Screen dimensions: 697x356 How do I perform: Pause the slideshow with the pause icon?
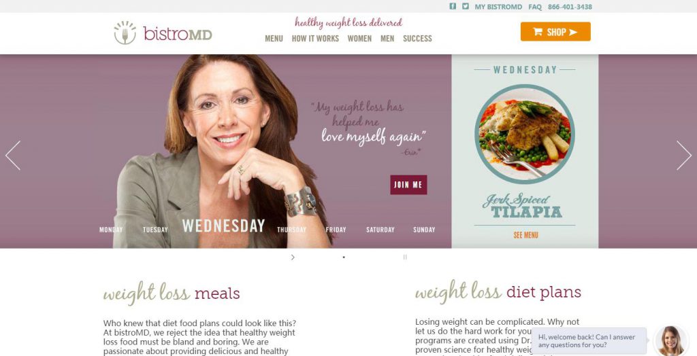405,257
